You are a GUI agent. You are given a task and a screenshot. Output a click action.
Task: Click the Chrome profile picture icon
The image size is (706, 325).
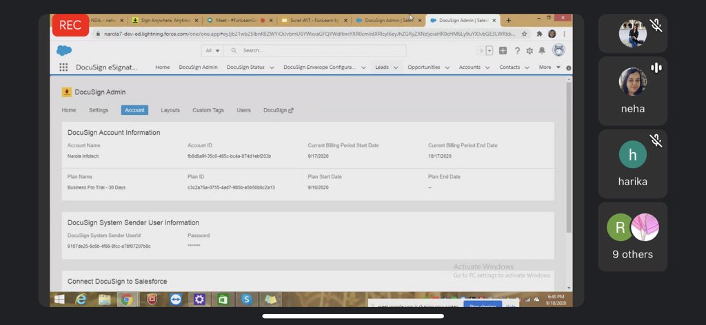pyautogui.click(x=552, y=34)
